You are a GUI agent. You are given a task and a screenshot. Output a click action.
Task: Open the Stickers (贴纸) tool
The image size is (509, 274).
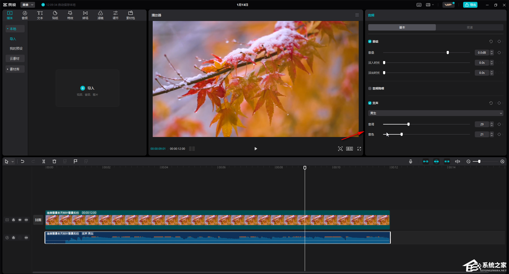[x=55, y=15]
